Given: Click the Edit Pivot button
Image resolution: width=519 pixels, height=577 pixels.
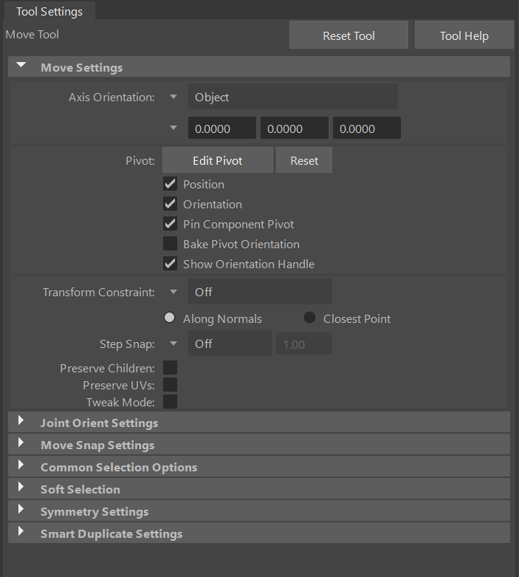Looking at the screenshot, I should [x=217, y=160].
